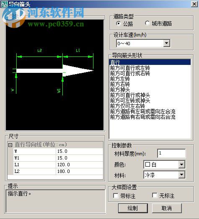199x219 pixels.
Task: Click the dialog title bar app icon
Action: (4, 4)
